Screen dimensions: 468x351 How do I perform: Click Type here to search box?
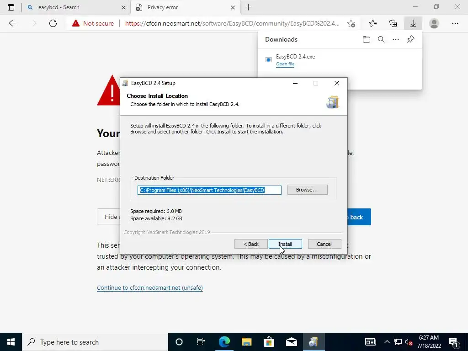pos(95,342)
